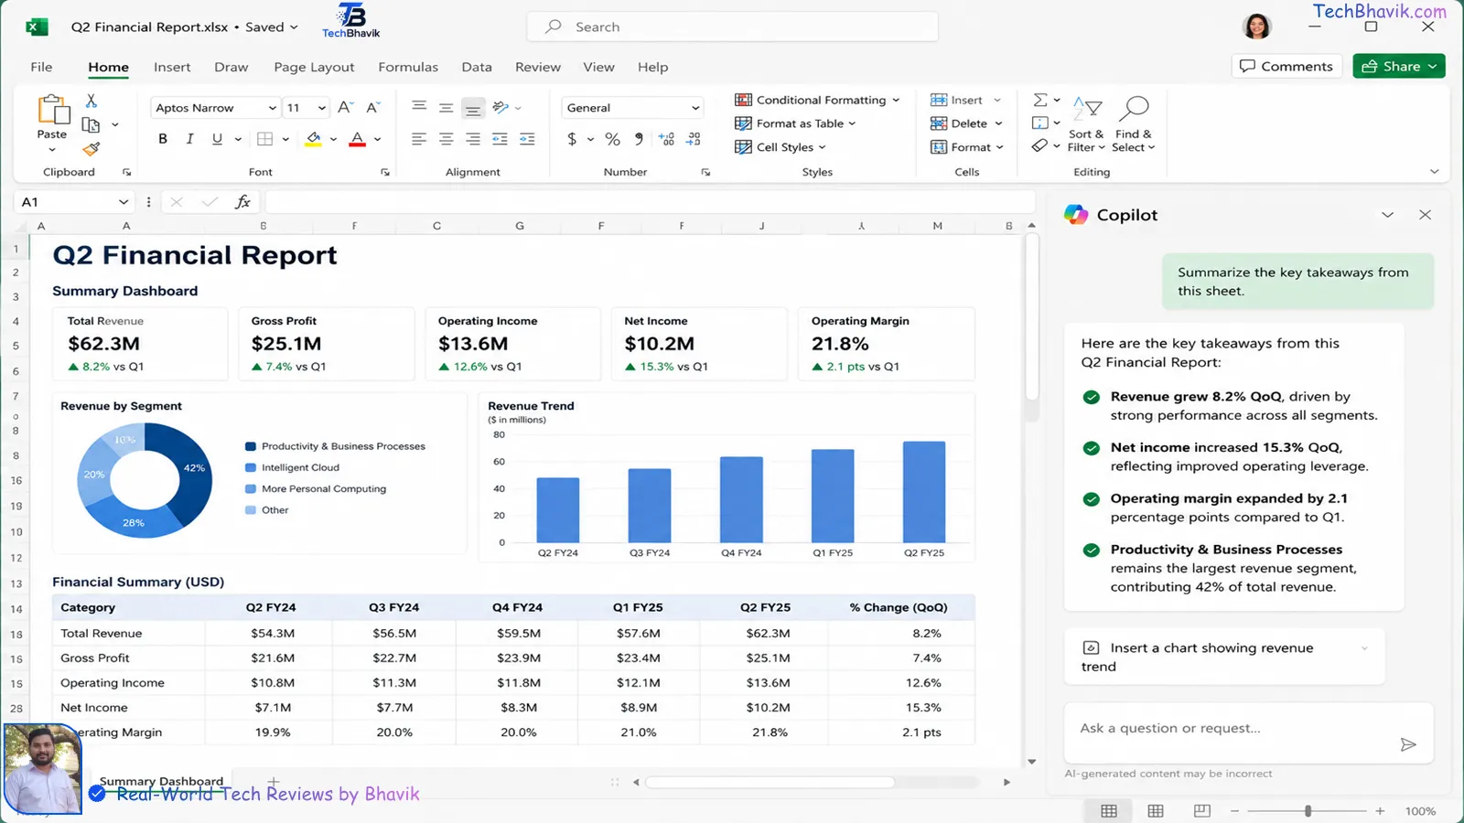This screenshot has width=1464, height=823.
Task: Click the Clear eraser icon
Action: (x=1039, y=145)
